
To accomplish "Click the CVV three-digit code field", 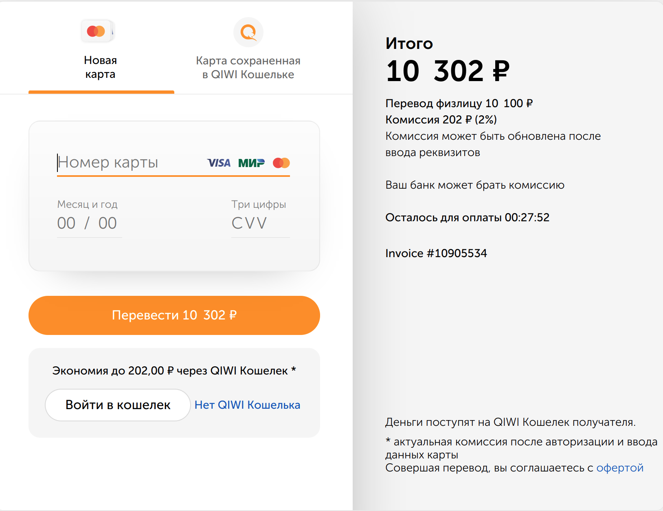I will point(260,223).
